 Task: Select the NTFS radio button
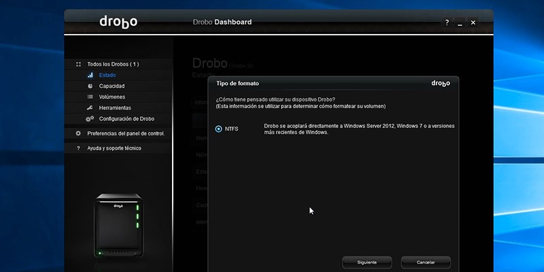(218, 129)
